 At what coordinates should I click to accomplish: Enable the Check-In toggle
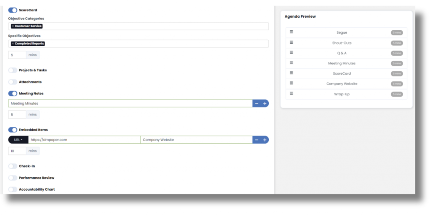tap(13, 166)
